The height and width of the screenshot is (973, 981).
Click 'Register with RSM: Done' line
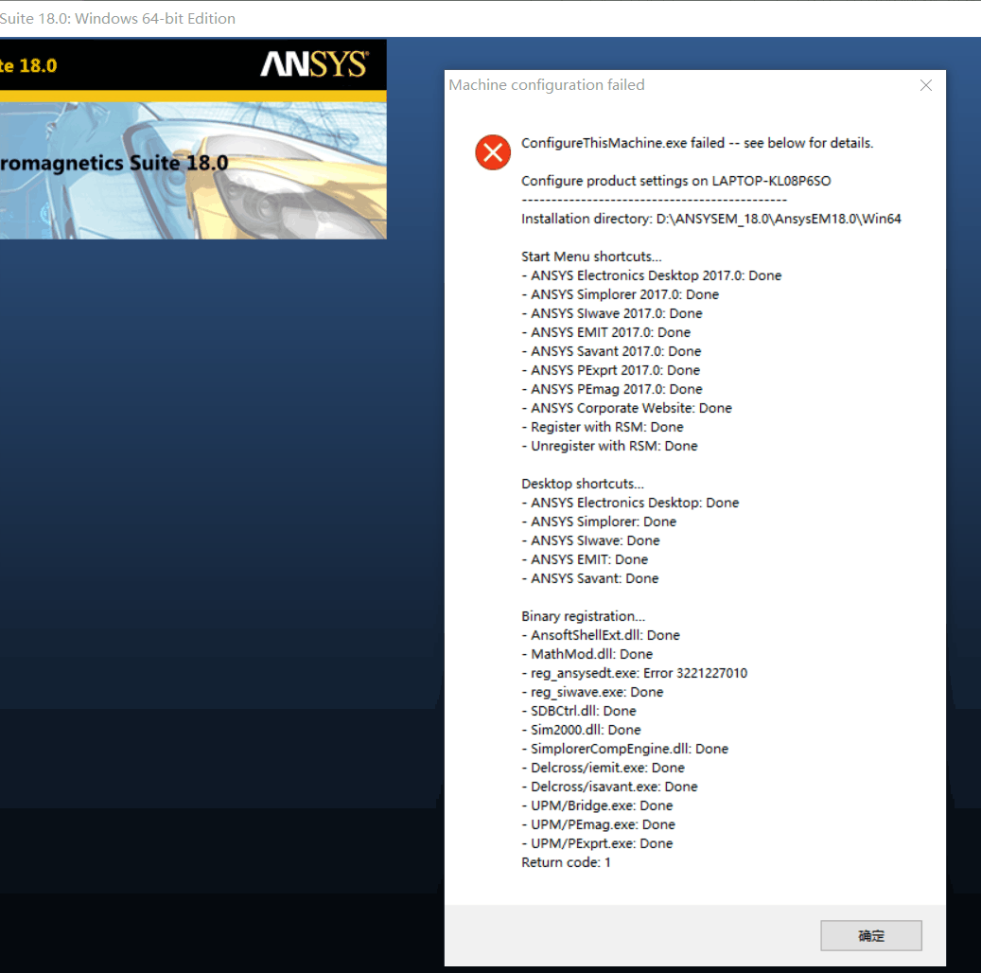(x=603, y=427)
